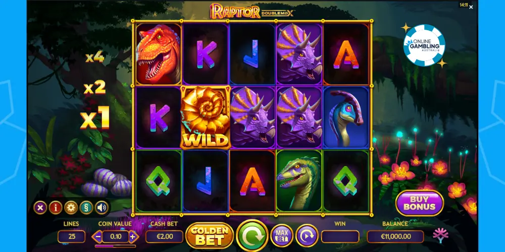
Task: Click the green spin button
Action: (252, 237)
